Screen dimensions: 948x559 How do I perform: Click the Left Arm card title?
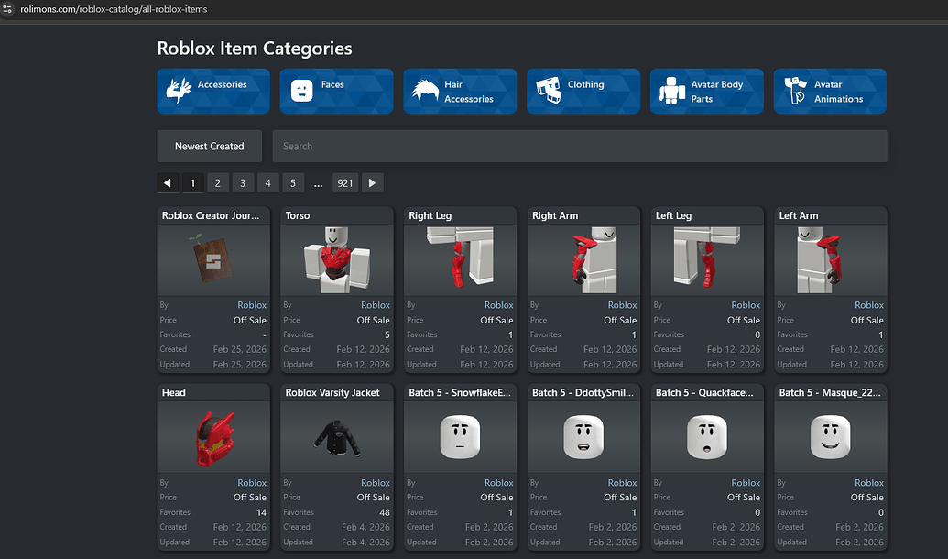(799, 215)
